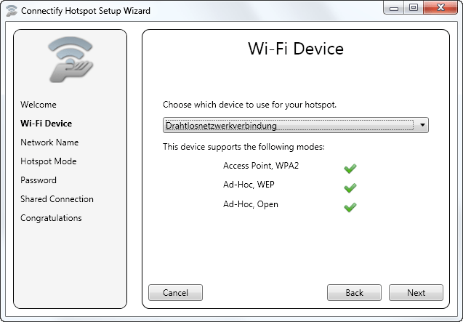Image resolution: width=463 pixels, height=322 pixels.
Task: Click the green checkmark beside Ad-Hoc, WEP
Action: click(x=350, y=188)
